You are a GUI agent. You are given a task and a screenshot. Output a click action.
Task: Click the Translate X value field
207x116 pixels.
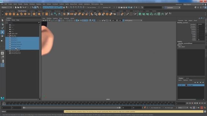201,24
